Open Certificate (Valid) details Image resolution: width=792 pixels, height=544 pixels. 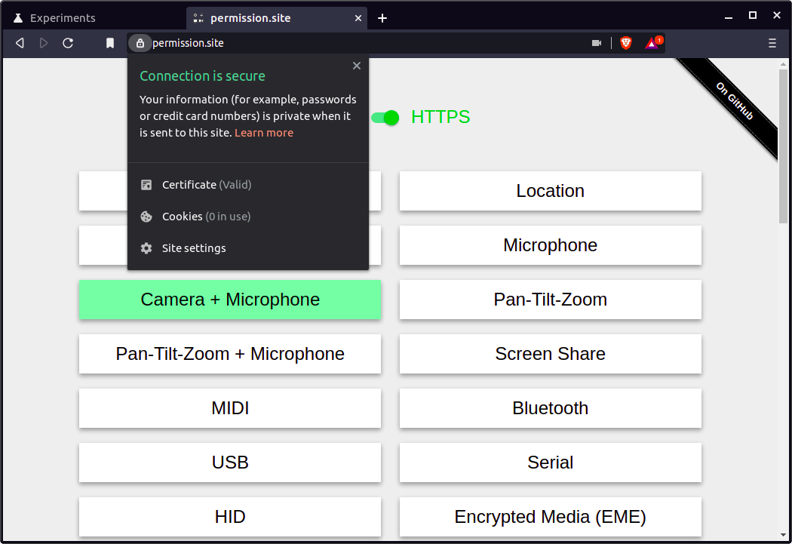[x=247, y=185]
